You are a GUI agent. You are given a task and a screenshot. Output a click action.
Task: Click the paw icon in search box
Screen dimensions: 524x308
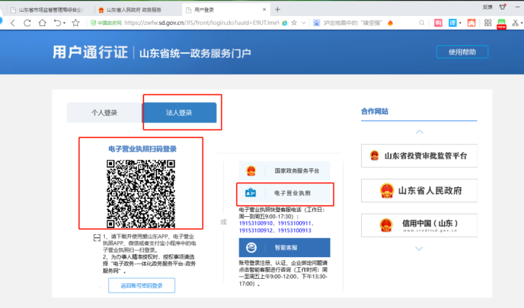(317, 23)
